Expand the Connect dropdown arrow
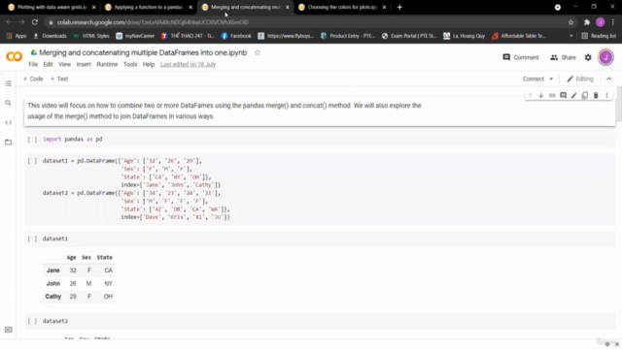Image resolution: width=622 pixels, height=349 pixels. pyautogui.click(x=551, y=79)
